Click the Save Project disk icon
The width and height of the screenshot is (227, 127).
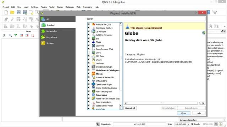pos(18,12)
